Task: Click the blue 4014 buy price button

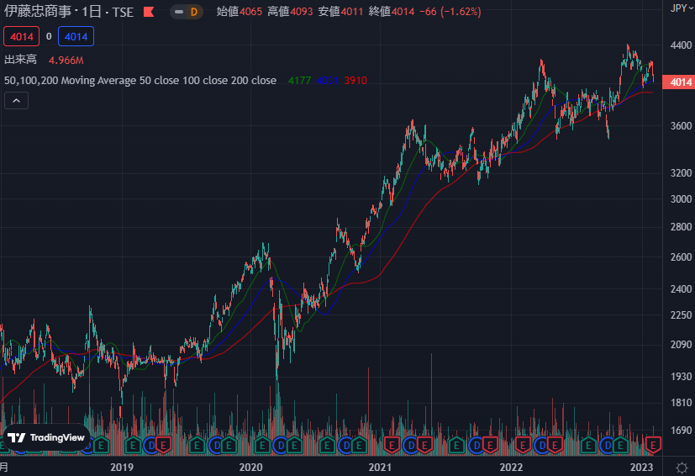Action: click(76, 37)
